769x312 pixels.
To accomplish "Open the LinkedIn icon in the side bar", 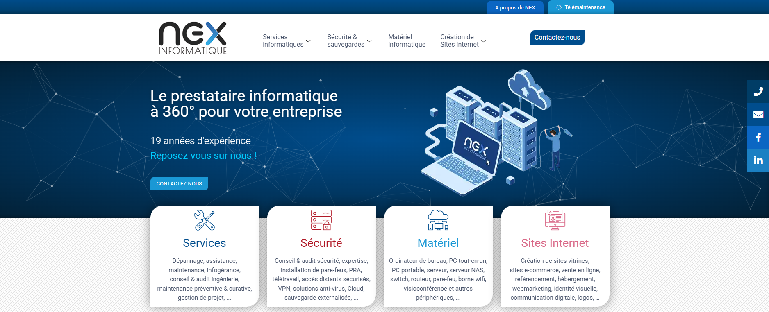I will [x=758, y=161].
